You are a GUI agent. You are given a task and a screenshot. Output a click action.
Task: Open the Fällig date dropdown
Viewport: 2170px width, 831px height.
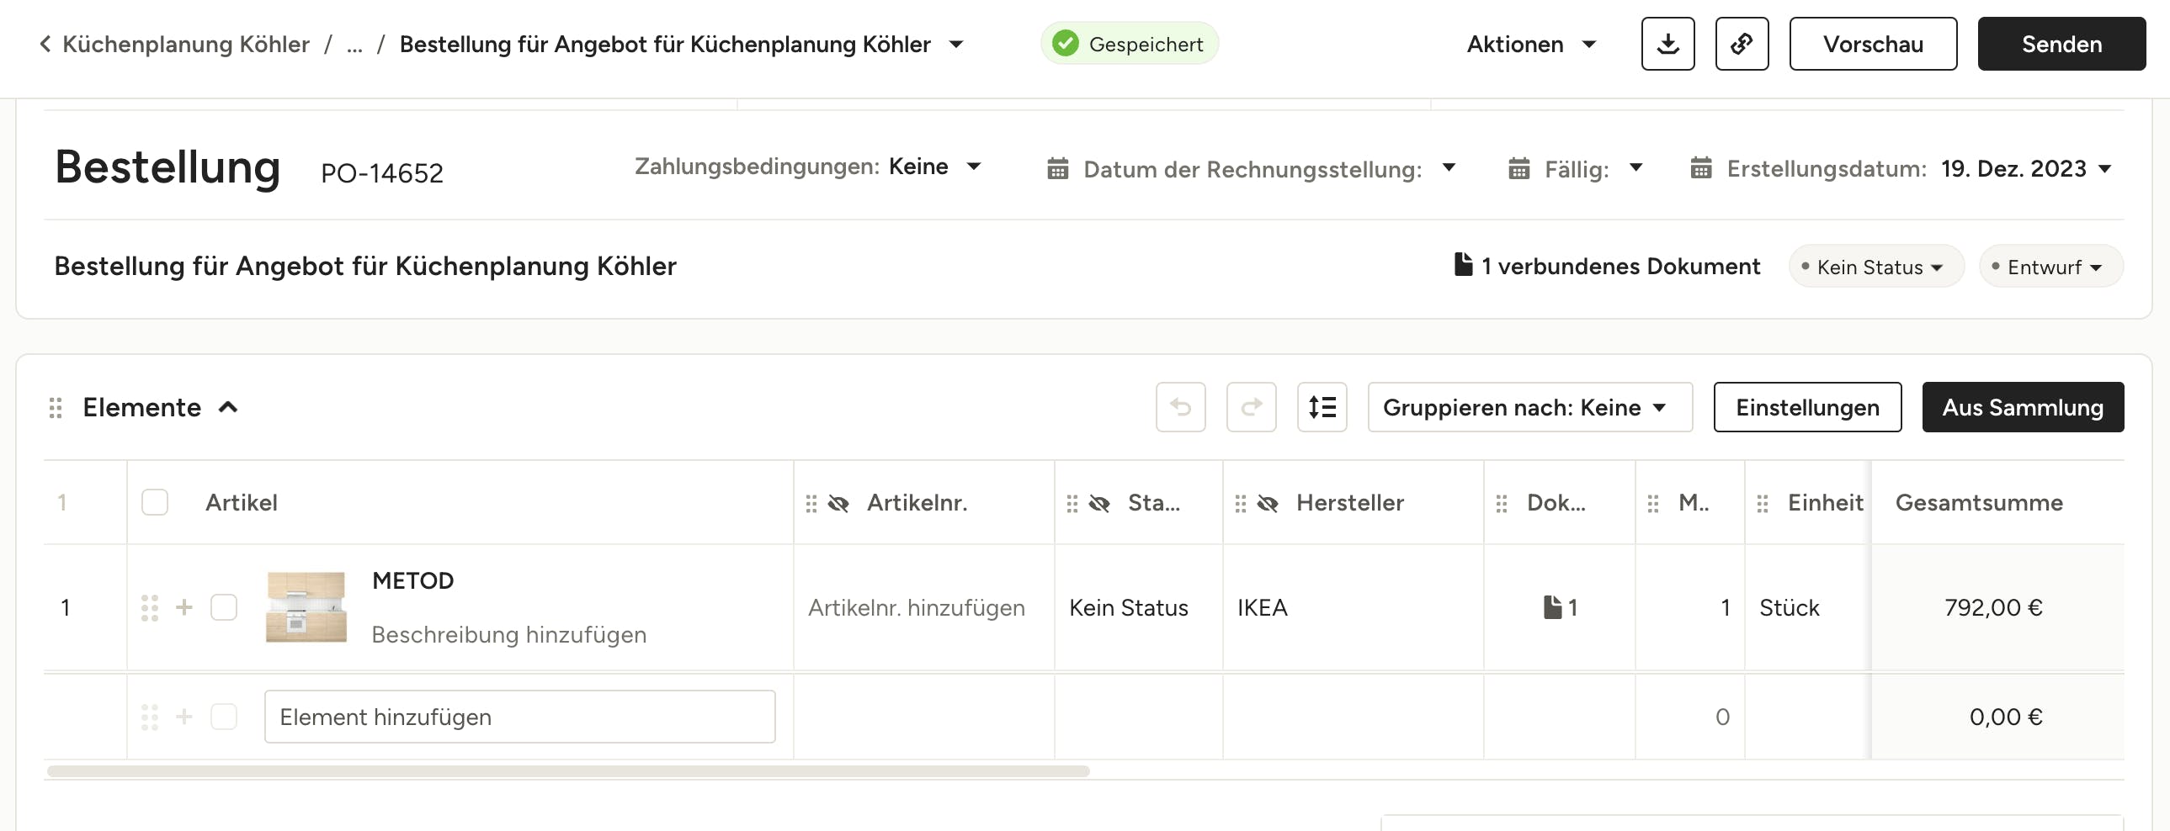coord(1636,167)
